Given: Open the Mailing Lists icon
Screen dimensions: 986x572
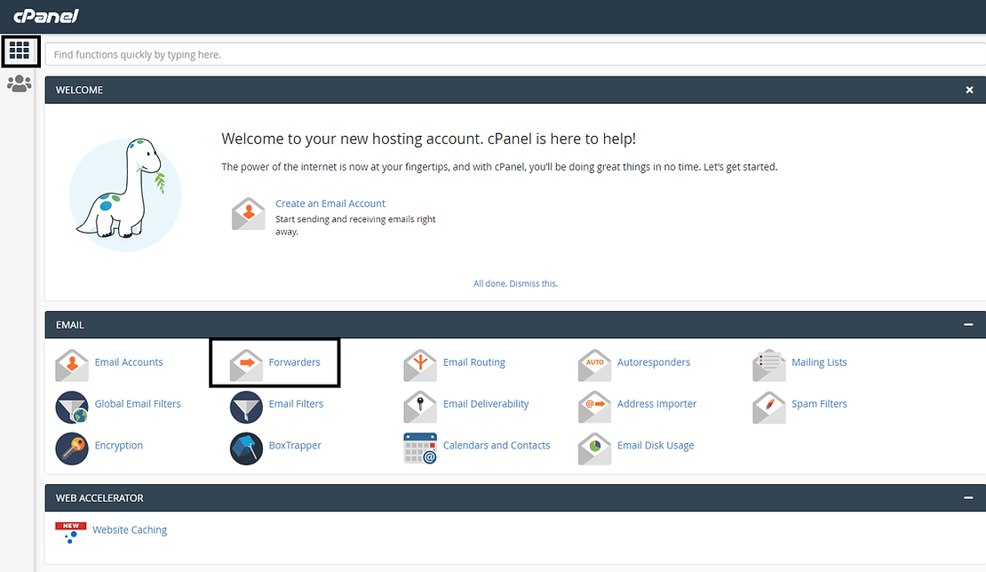Looking at the screenshot, I should click(769, 364).
